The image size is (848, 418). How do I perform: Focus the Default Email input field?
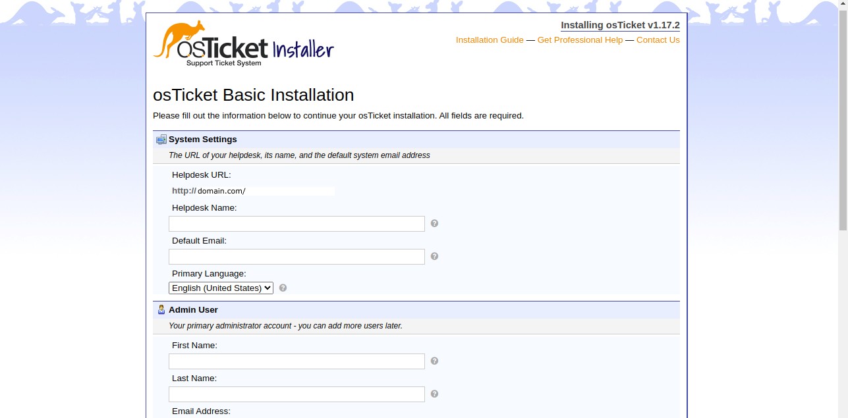coord(297,257)
